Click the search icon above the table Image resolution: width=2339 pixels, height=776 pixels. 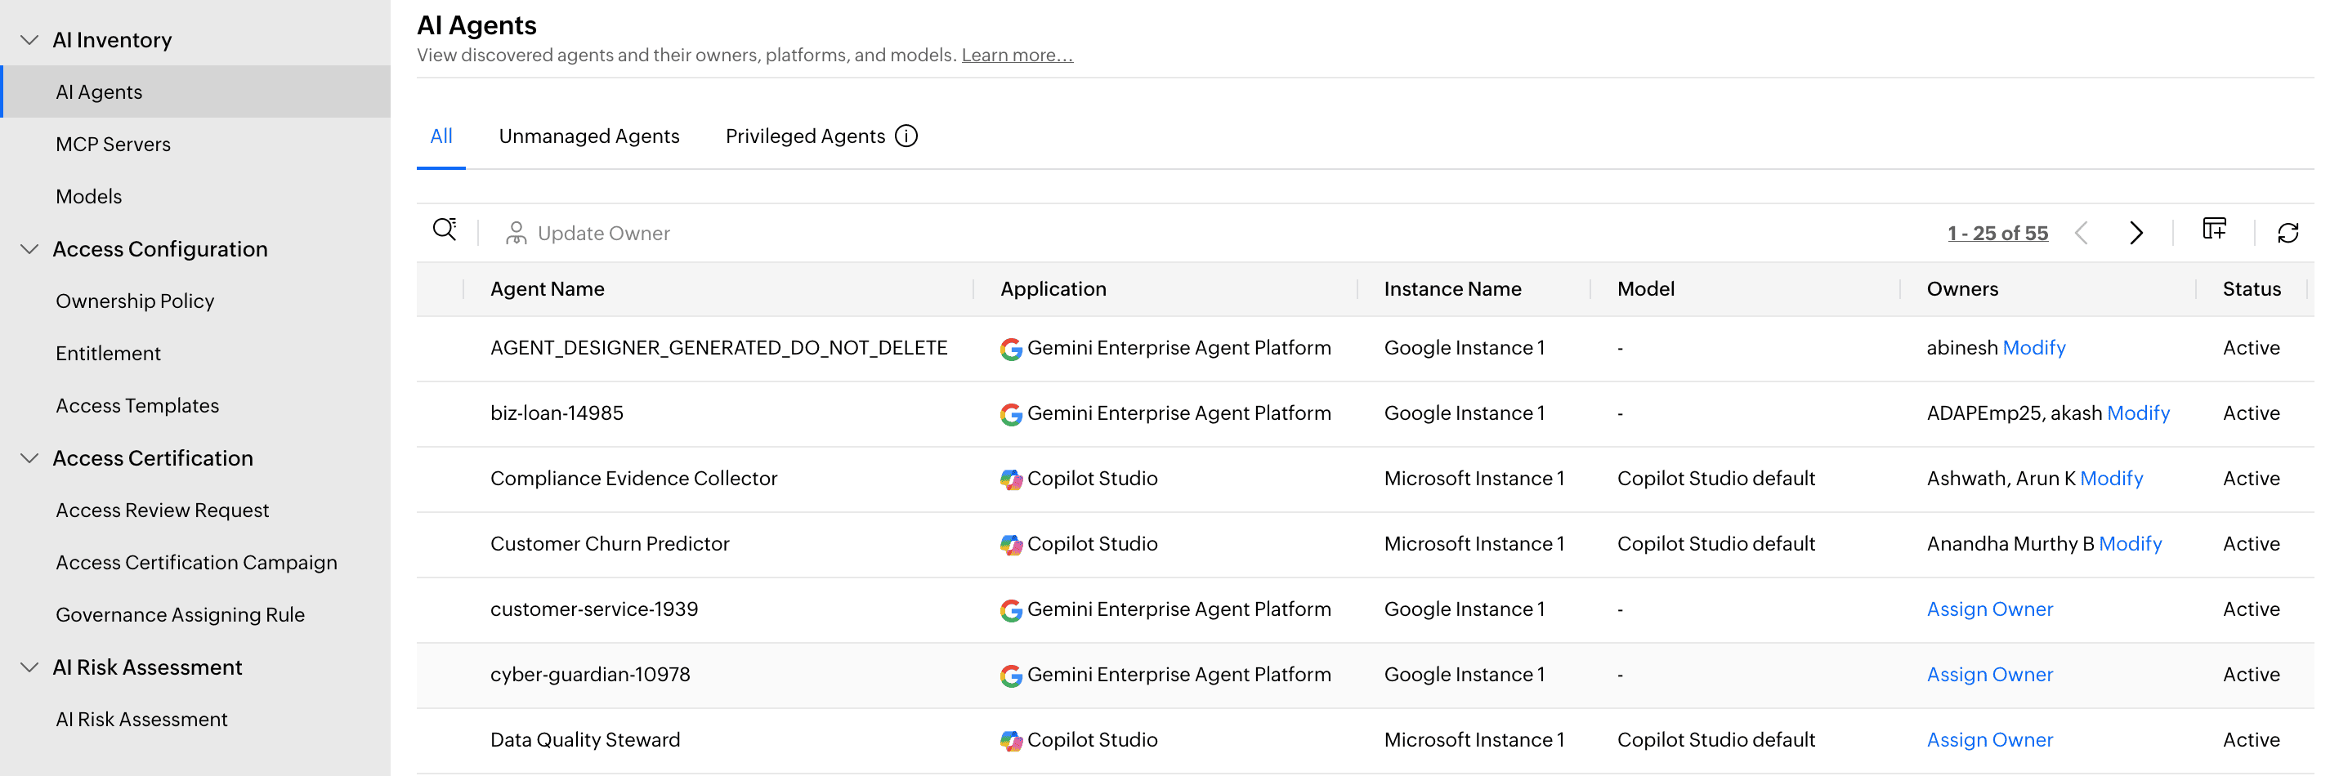click(444, 231)
